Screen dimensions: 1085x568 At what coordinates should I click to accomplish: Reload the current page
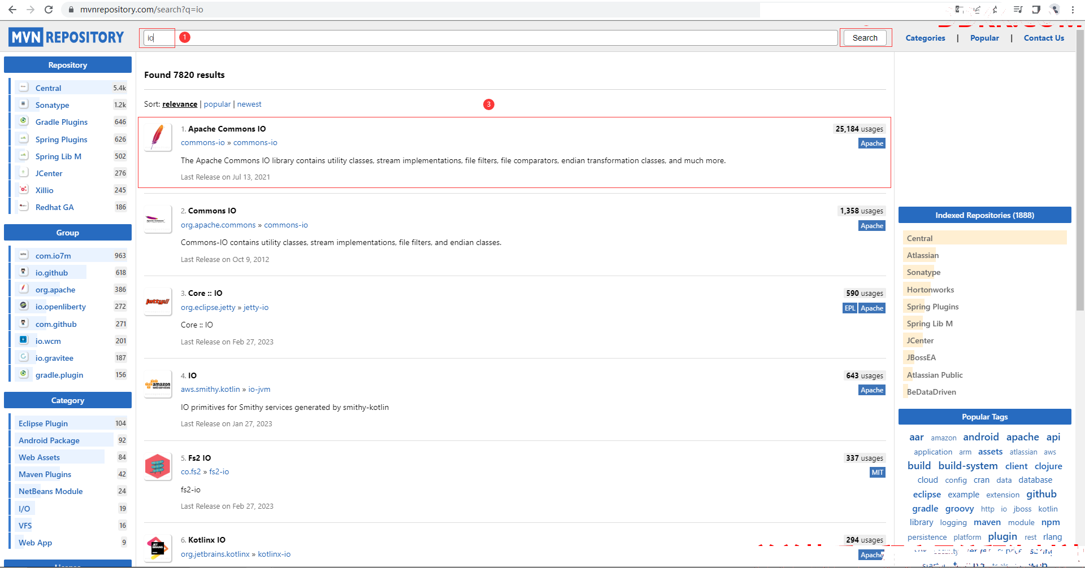(49, 10)
